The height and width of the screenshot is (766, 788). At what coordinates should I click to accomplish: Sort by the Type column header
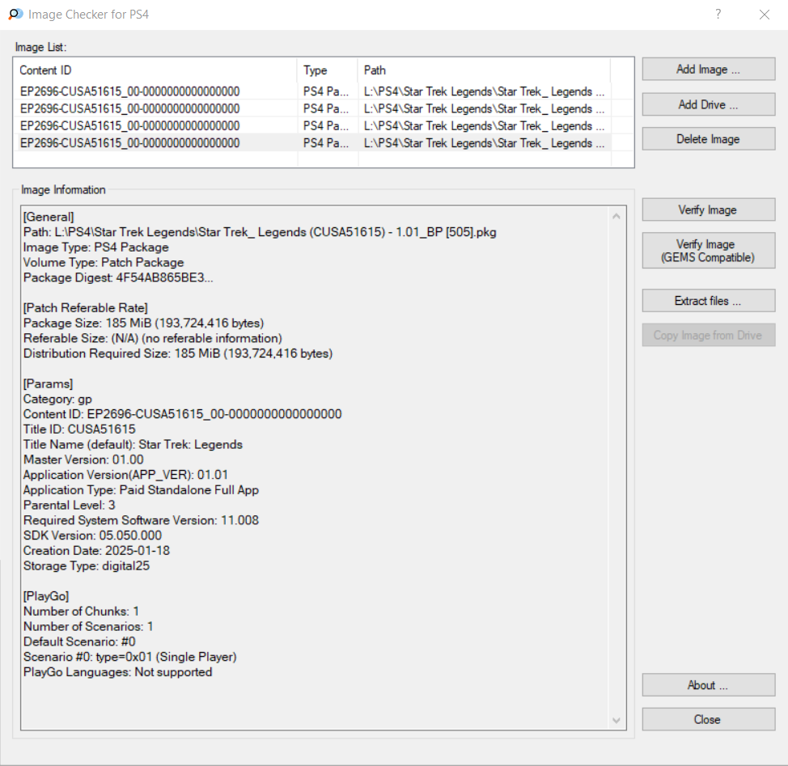(x=328, y=70)
